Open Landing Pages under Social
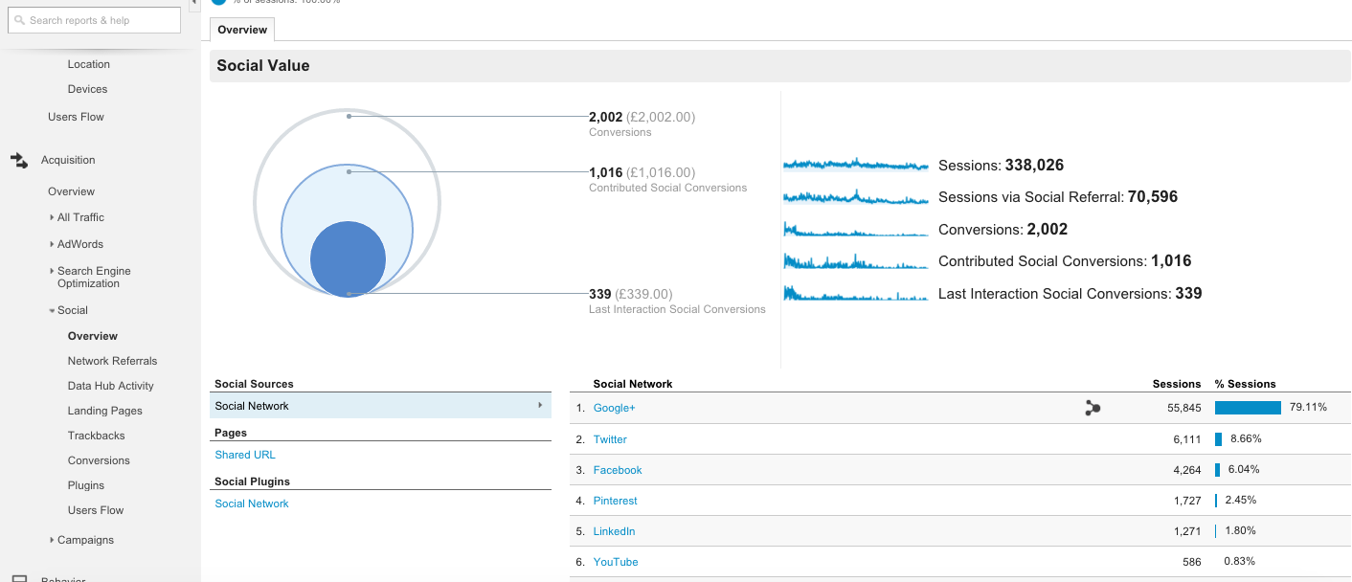Image resolution: width=1352 pixels, height=582 pixels. [104, 411]
